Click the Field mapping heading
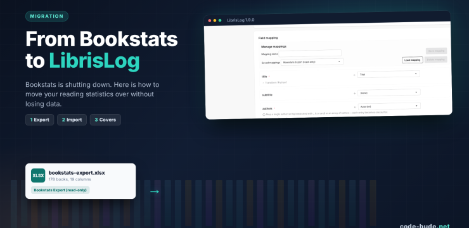Viewport: 469px width, 228px height. [x=268, y=38]
